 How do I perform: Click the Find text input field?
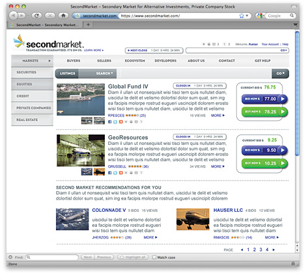[x=52, y=257]
